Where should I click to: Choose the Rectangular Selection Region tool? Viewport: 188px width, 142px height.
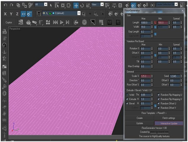[x=63, y=5]
